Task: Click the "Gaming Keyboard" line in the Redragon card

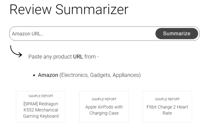Action: pos(41,116)
